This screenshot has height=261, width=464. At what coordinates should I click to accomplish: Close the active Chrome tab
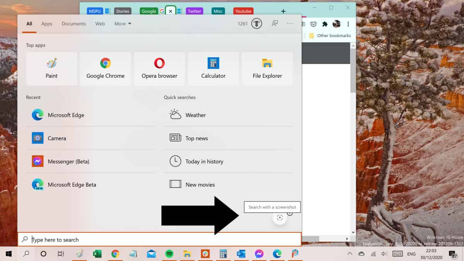tap(171, 11)
